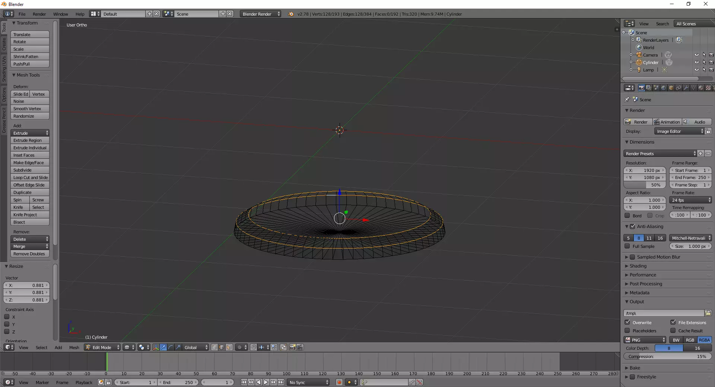This screenshot has height=387, width=715.
Task: Open the Modifiers properties tab (wrench icon)
Action: [686, 88]
